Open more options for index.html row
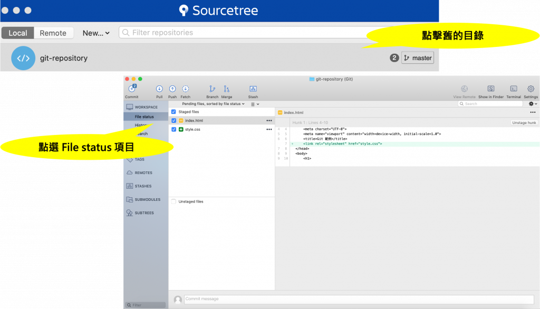Viewport: 540px width, 309px height. pos(269,121)
